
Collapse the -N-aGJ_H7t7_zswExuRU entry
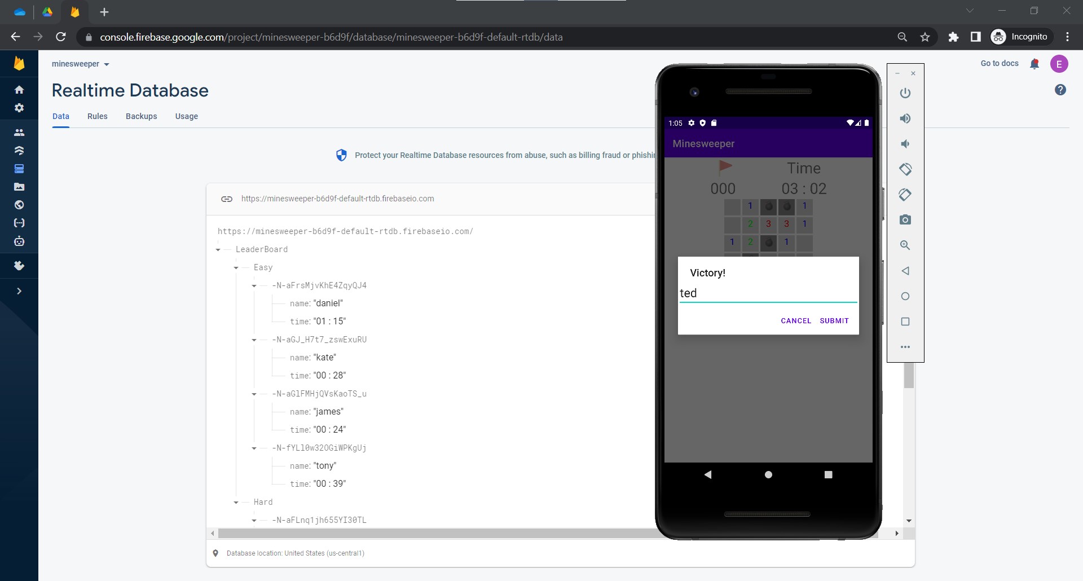coord(254,340)
